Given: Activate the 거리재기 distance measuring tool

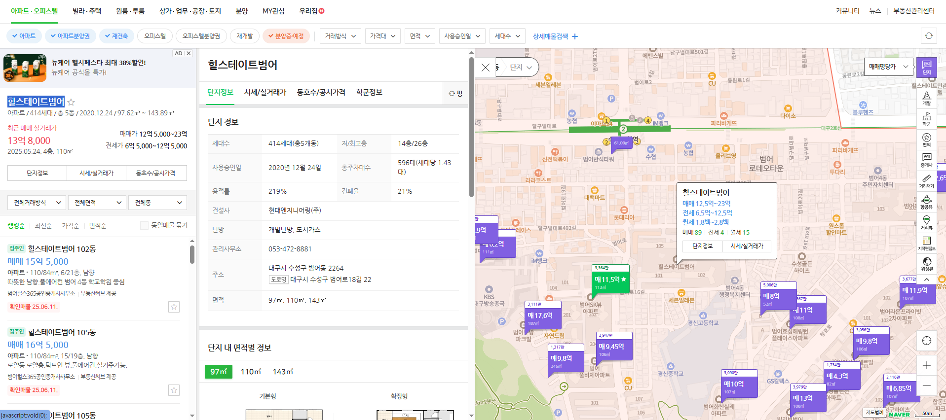Looking at the screenshot, I should click(926, 181).
